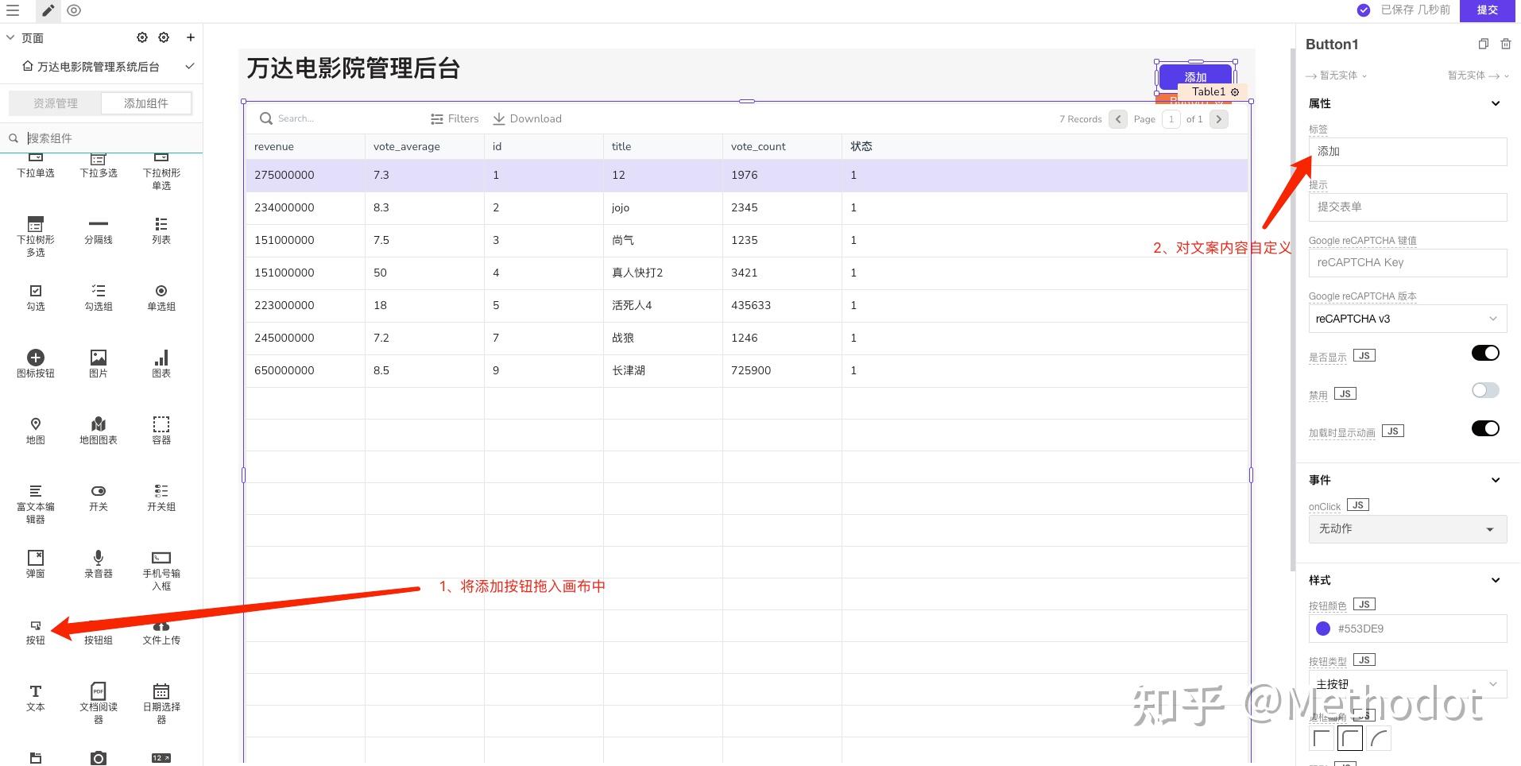
Task: Pick the 分隔线 divider component
Action: 99,230
